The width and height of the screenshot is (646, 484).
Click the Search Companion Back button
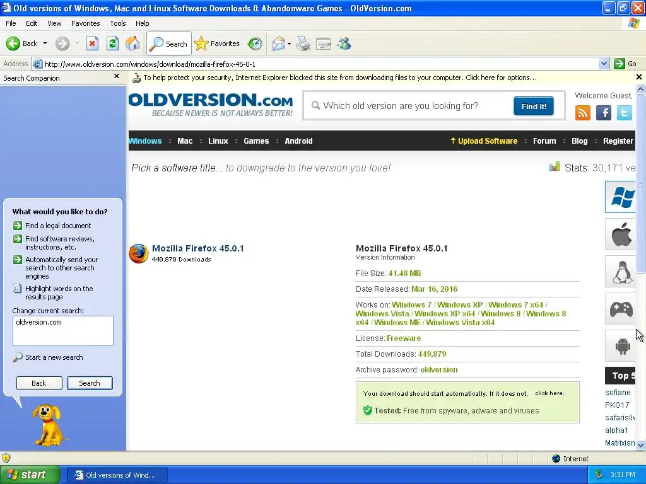(39, 383)
